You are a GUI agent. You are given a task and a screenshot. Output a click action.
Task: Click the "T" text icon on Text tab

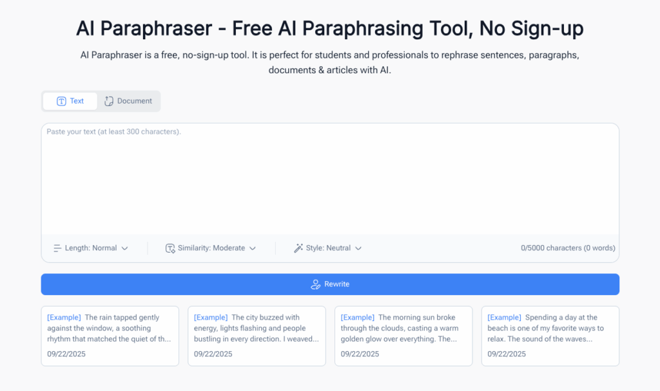coord(61,101)
